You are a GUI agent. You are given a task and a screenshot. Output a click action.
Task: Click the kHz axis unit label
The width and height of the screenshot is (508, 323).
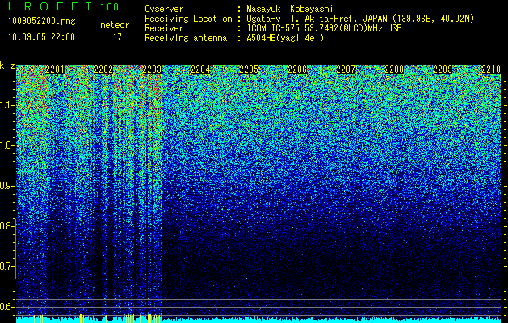pos(7,65)
